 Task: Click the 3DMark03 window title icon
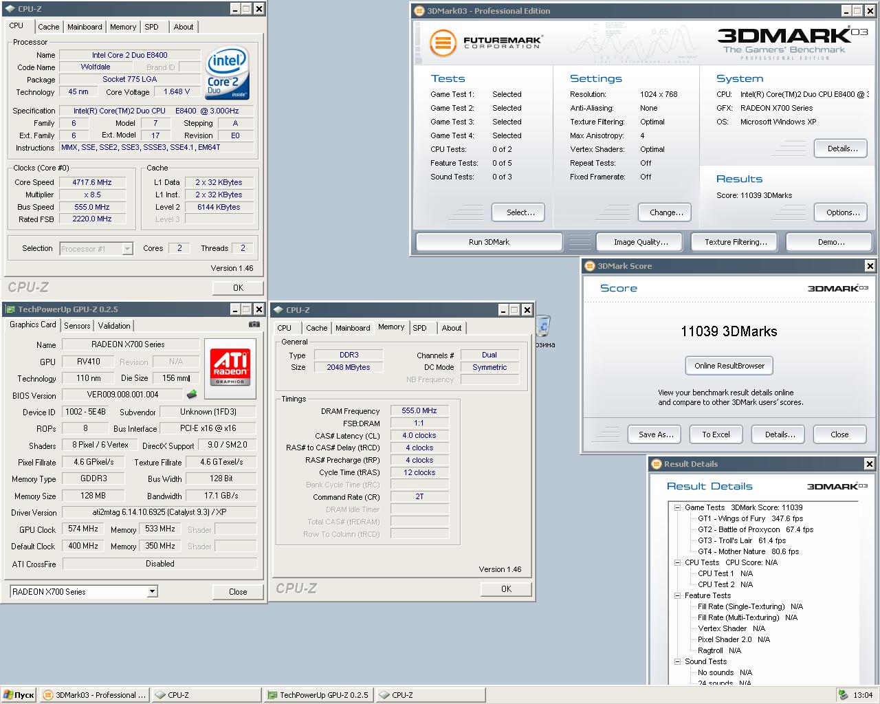point(419,11)
